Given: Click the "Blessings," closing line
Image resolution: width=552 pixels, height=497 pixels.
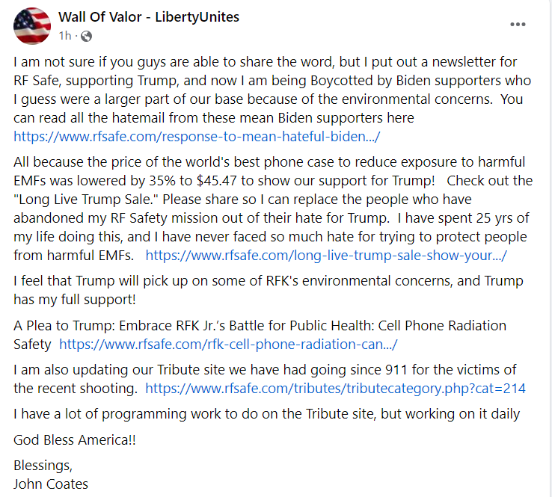Looking at the screenshot, I should coord(43,465).
